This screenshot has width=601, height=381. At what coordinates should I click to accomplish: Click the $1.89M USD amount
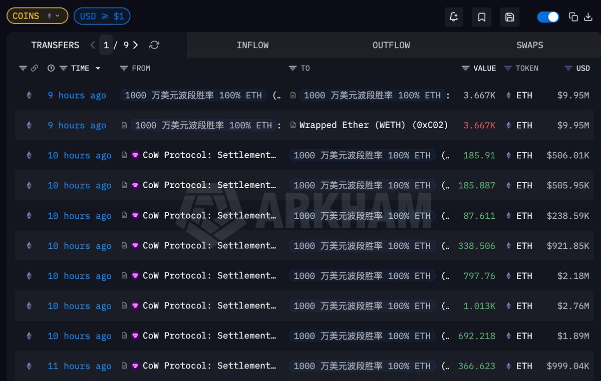(573, 336)
